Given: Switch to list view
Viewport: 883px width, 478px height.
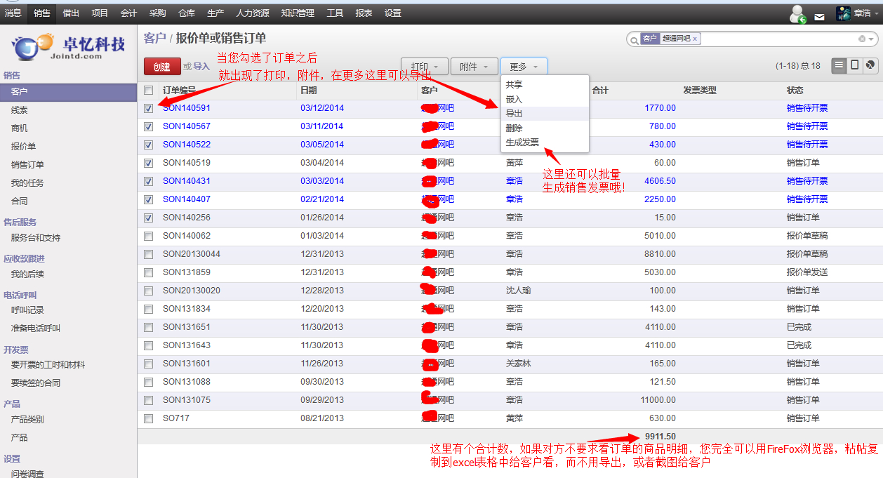Looking at the screenshot, I should pos(839,65).
